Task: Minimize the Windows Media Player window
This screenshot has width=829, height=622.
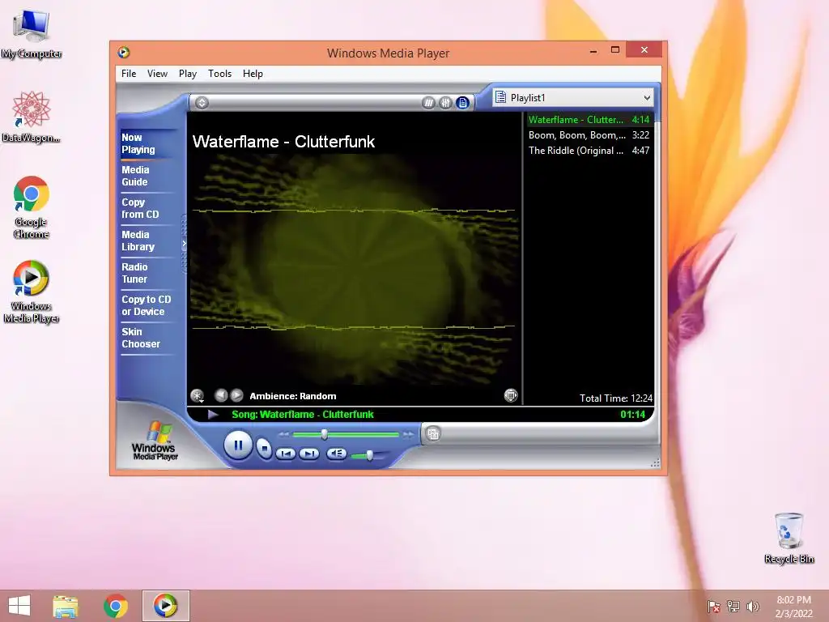Action: 593,51
